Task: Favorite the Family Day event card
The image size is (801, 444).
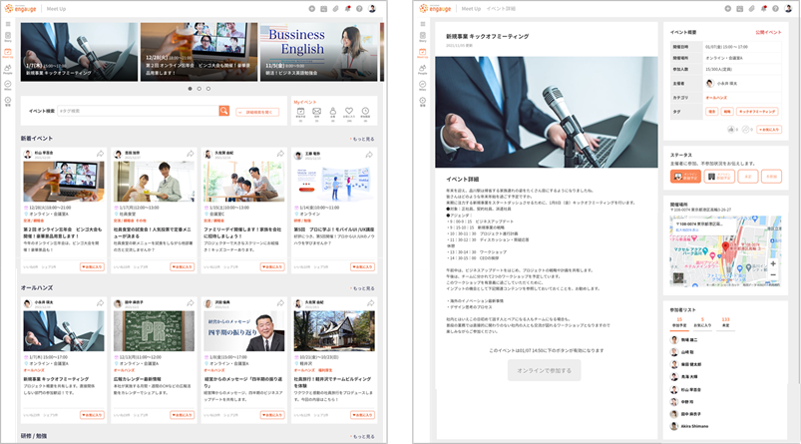Action: pyautogui.click(x=272, y=266)
